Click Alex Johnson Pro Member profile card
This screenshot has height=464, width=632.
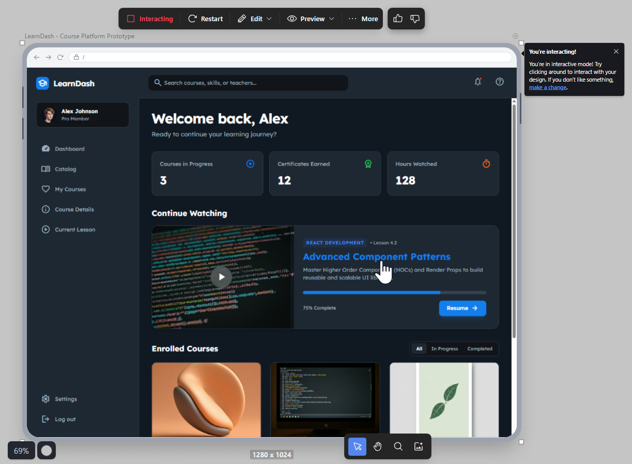[x=83, y=115]
